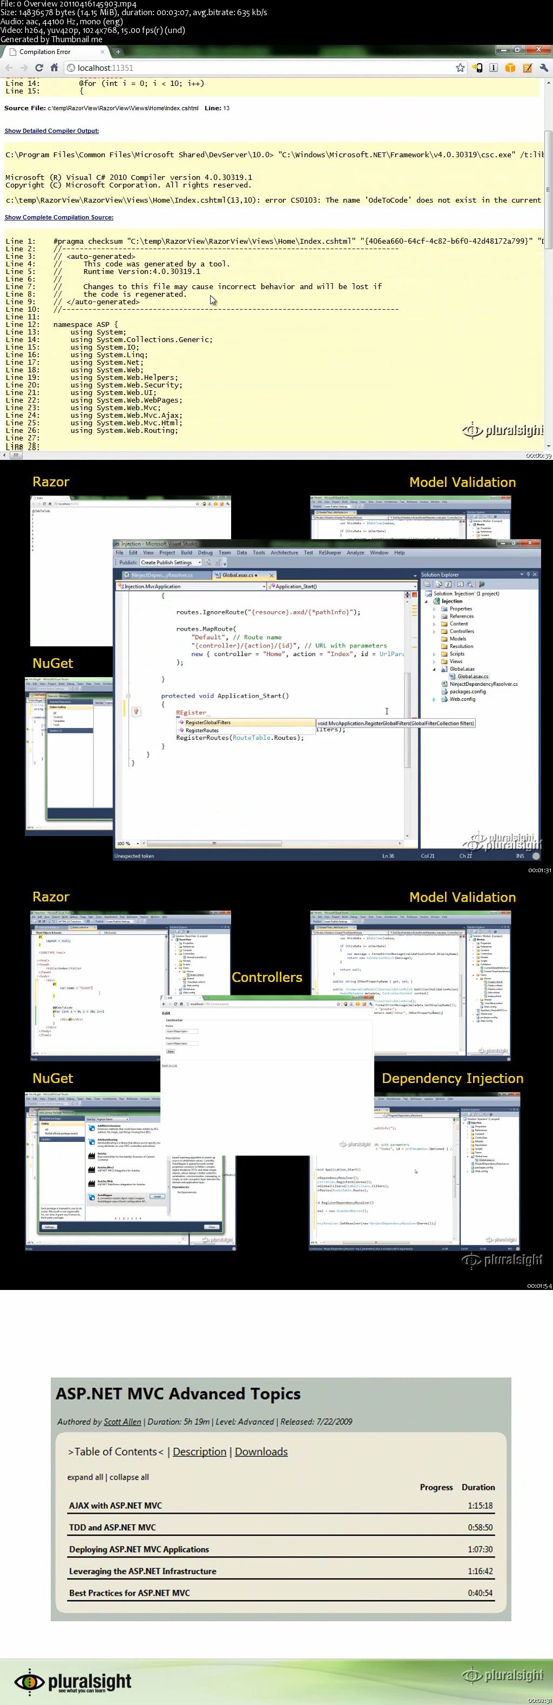
Task: Select packages.config in Solution Explorer
Action: pos(463,692)
